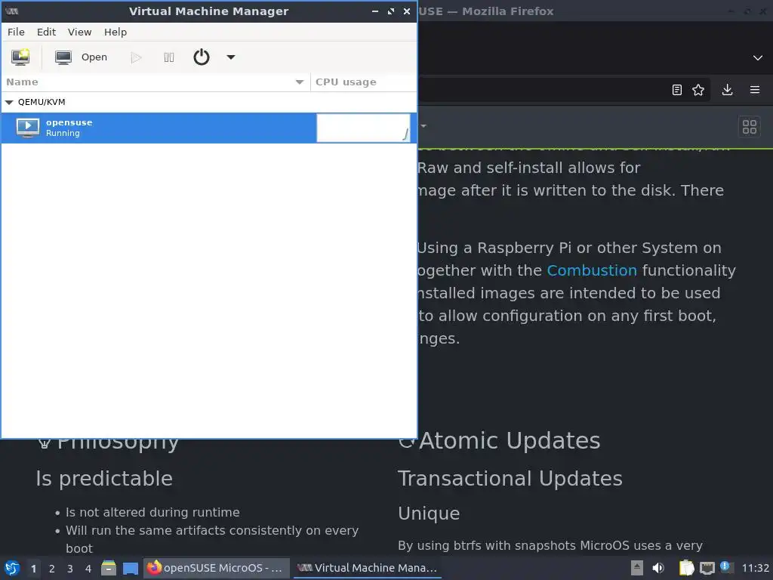773x580 pixels.
Task: Click the Create new virtual machine icon
Action: coord(20,57)
